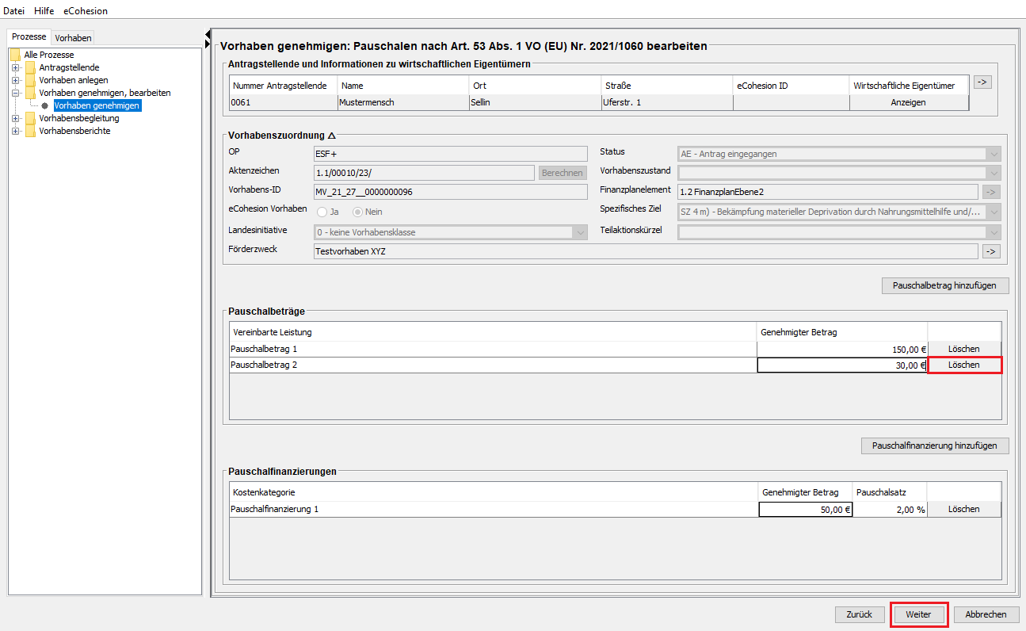Expand the Vorhaben anlegen tree node
Viewport: 1026px width, 631px height.
pyautogui.click(x=16, y=80)
